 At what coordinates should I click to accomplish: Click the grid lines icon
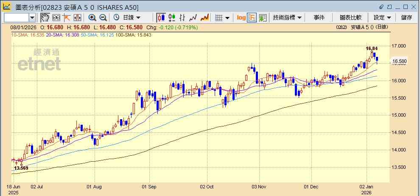click(x=219, y=18)
